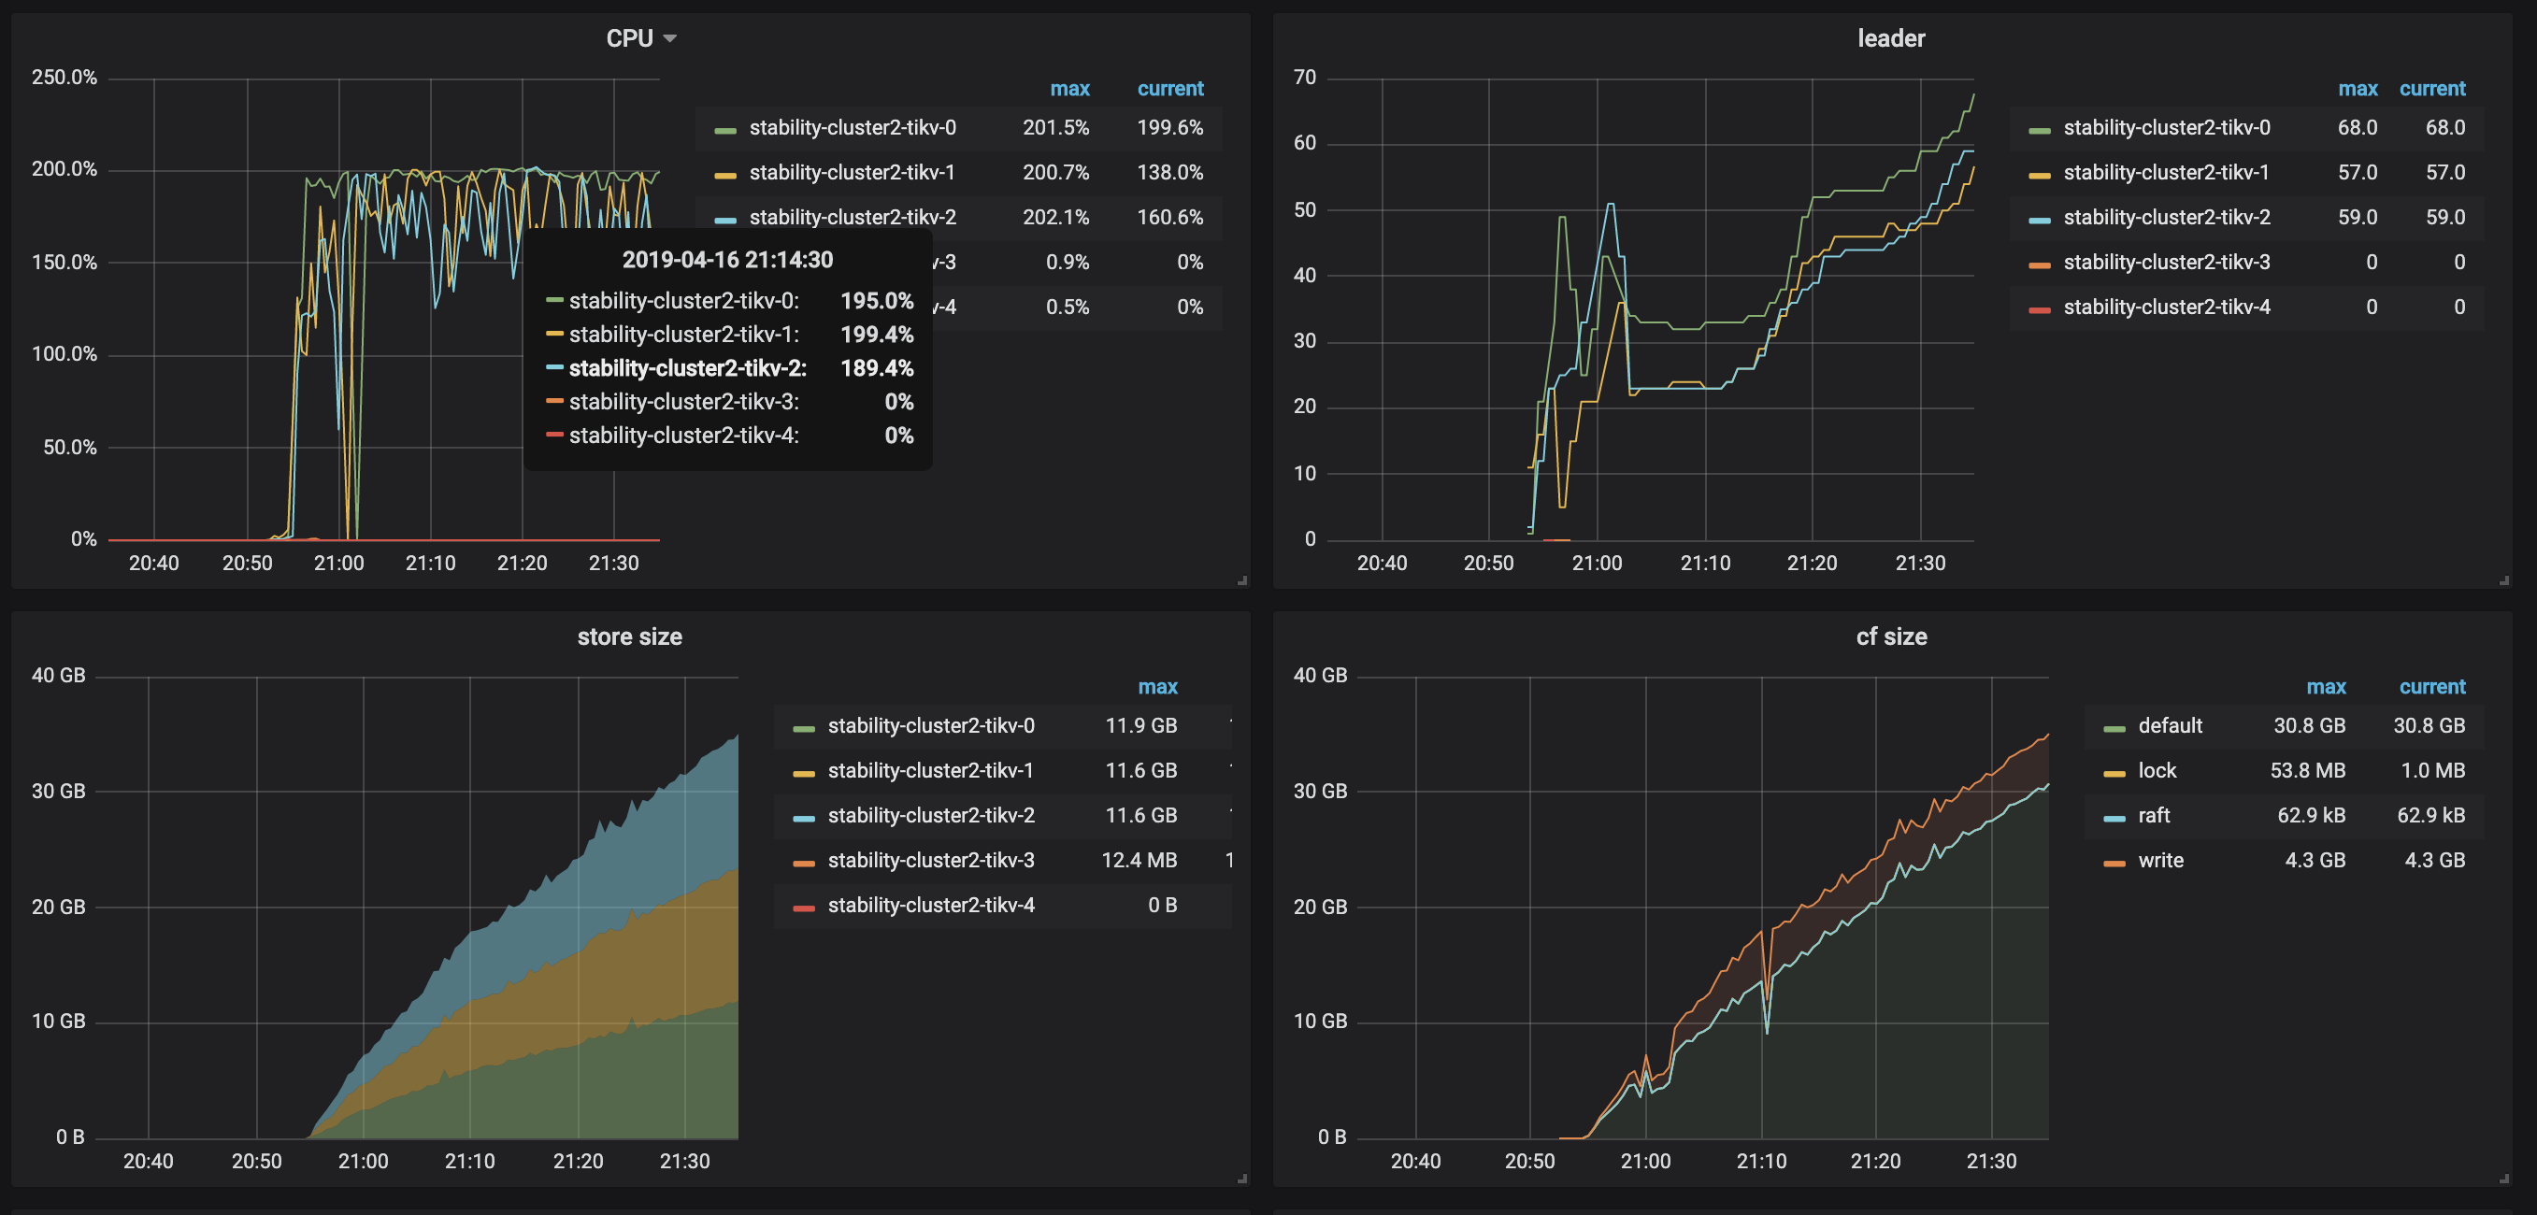Open the store size panel title menu

629,637
